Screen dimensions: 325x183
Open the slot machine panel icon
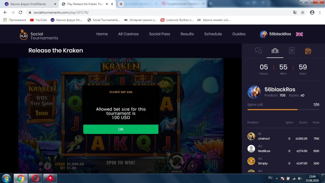[308, 51]
